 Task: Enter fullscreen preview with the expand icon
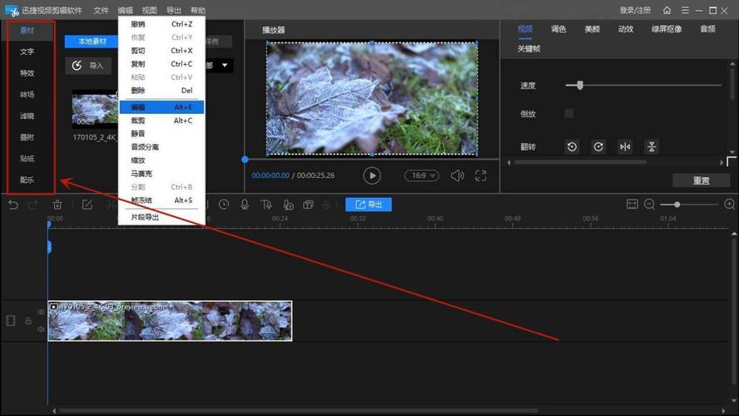click(480, 176)
